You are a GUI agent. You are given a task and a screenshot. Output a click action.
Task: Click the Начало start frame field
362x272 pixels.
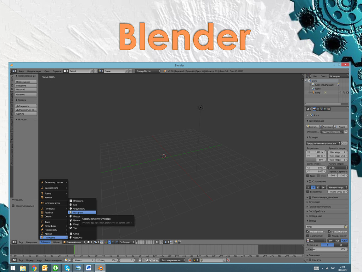click(x=84, y=260)
